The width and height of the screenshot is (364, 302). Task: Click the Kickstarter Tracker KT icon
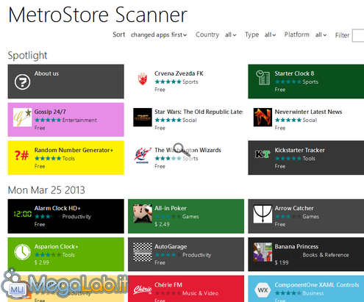click(x=263, y=154)
